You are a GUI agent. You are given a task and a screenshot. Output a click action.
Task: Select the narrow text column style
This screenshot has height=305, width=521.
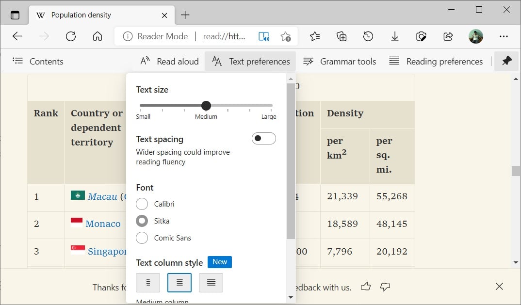[x=148, y=282]
